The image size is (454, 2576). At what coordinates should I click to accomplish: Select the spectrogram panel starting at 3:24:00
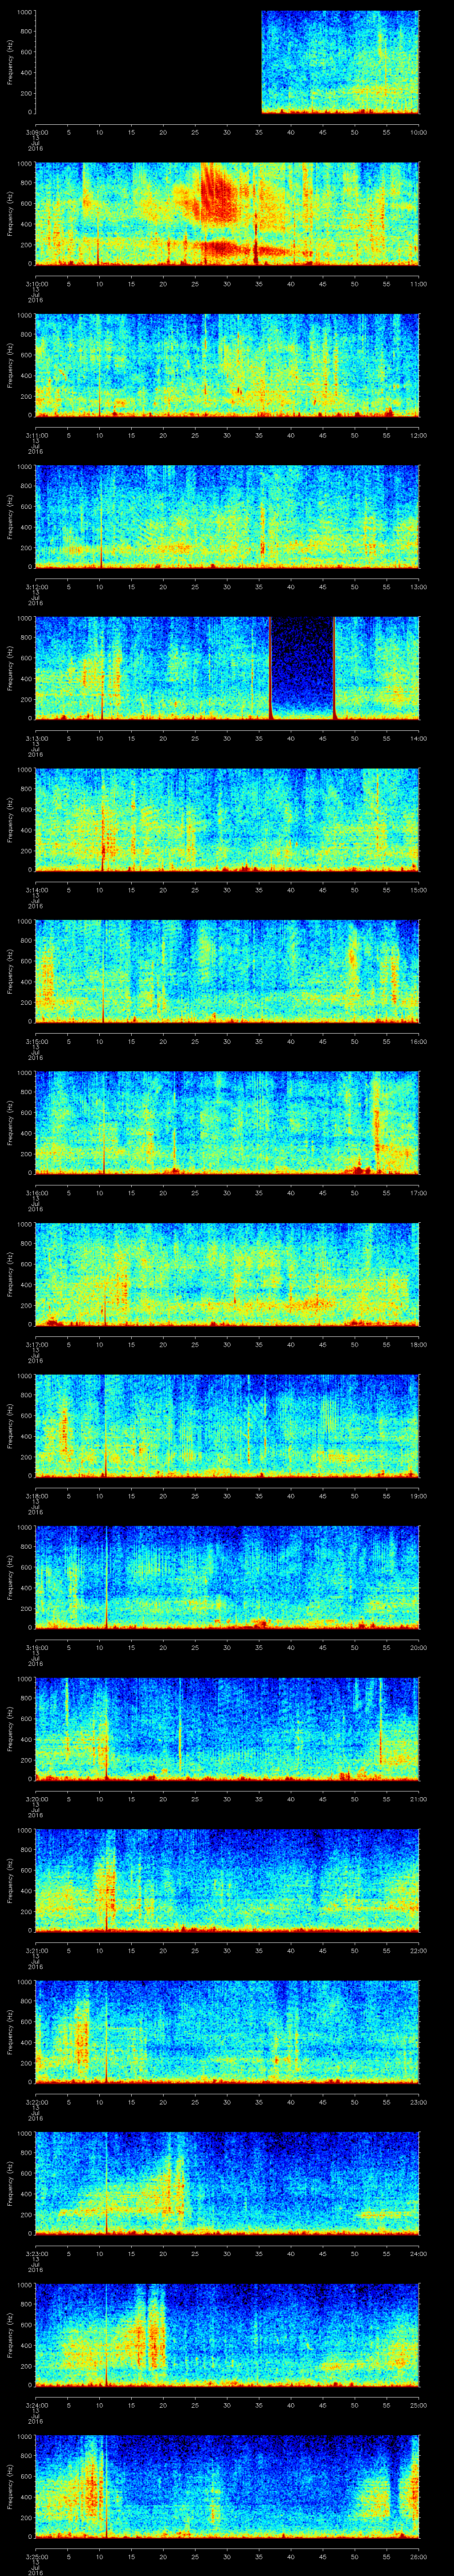pos(227,2335)
